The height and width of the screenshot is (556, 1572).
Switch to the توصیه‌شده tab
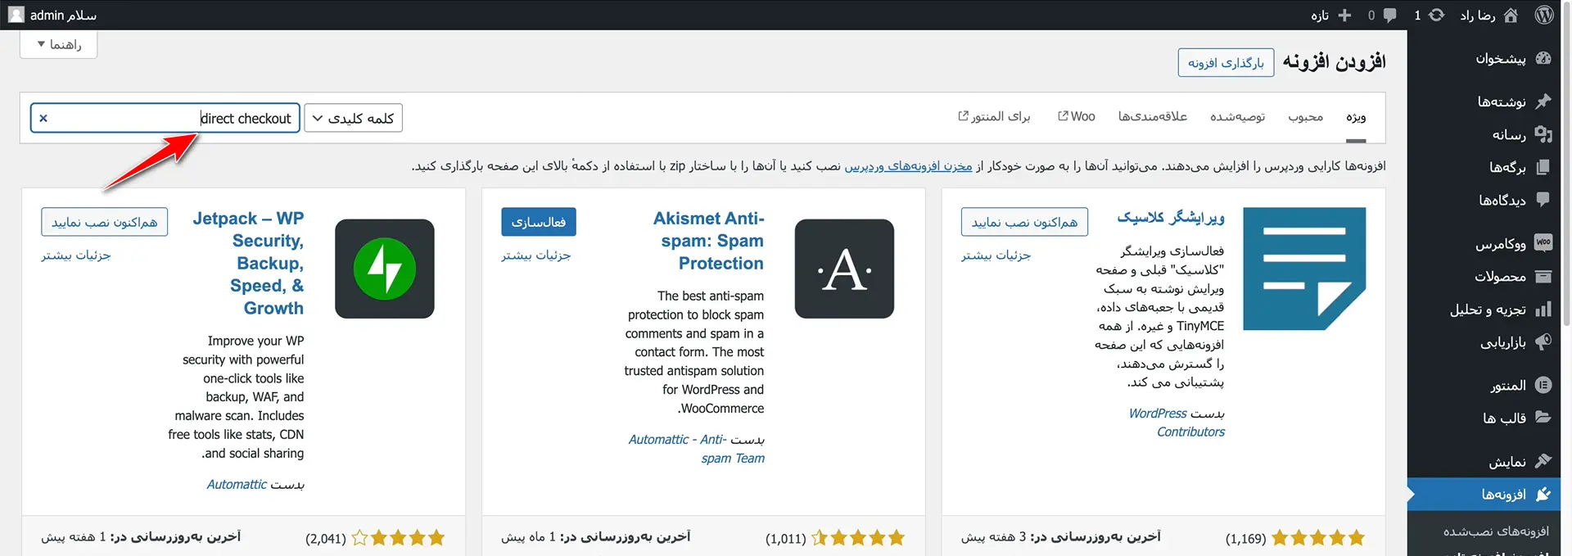click(1237, 116)
